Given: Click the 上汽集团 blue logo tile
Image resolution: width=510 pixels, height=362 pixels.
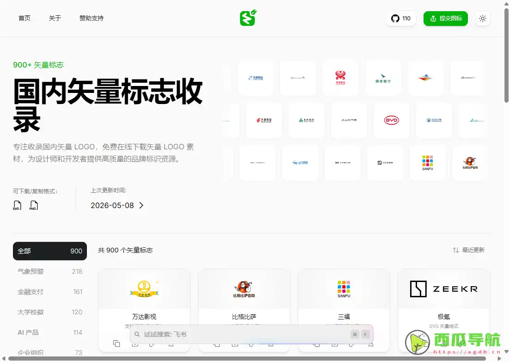Looking at the screenshot, I should coord(300,163).
